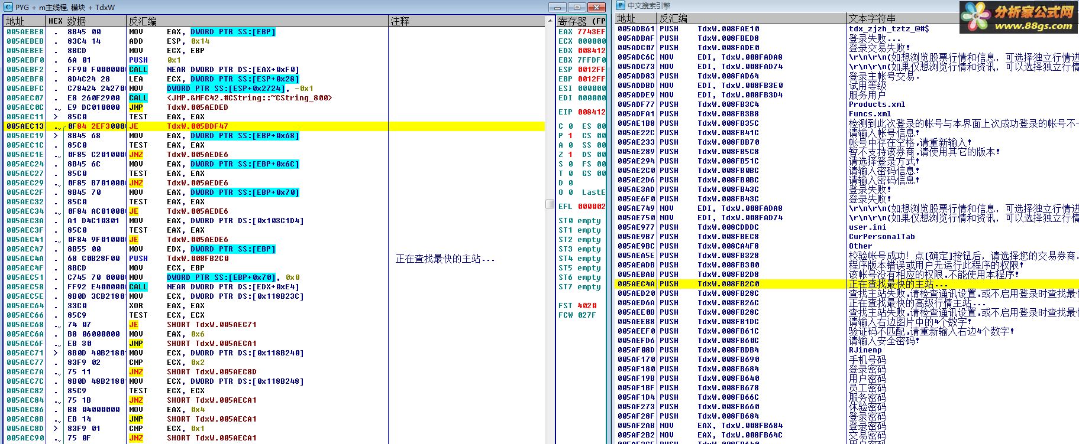
Task: Select disassembly row at address 005AEBE8
Action: (x=274, y=32)
